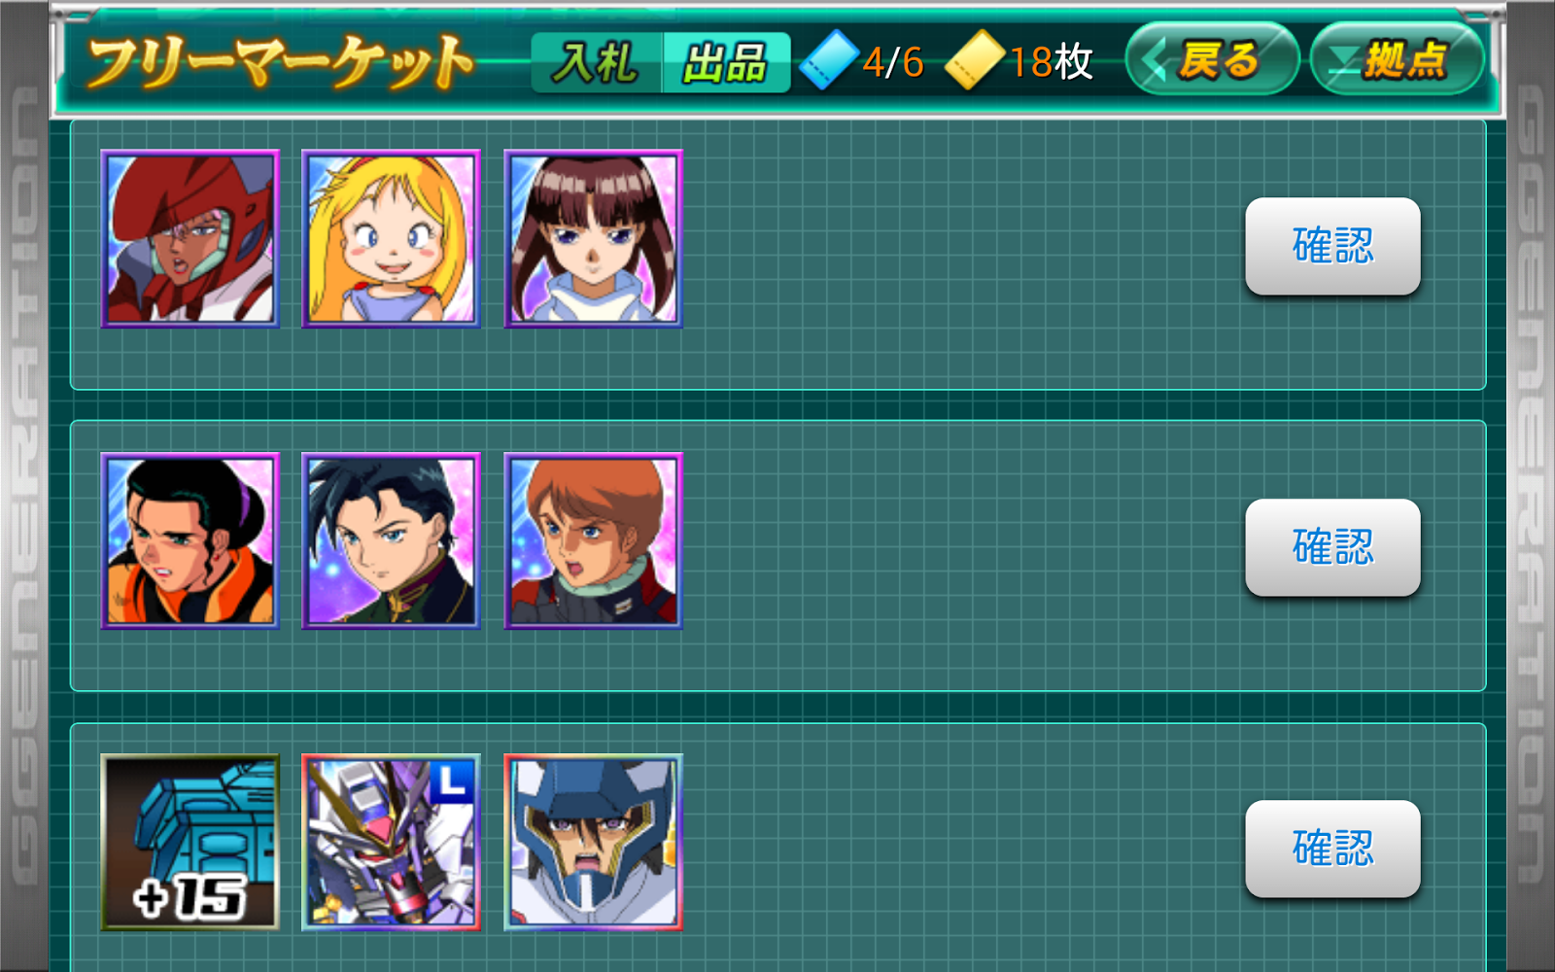Image resolution: width=1555 pixels, height=972 pixels.
Task: Go back with the 戻る button
Action: pyautogui.click(x=1212, y=59)
